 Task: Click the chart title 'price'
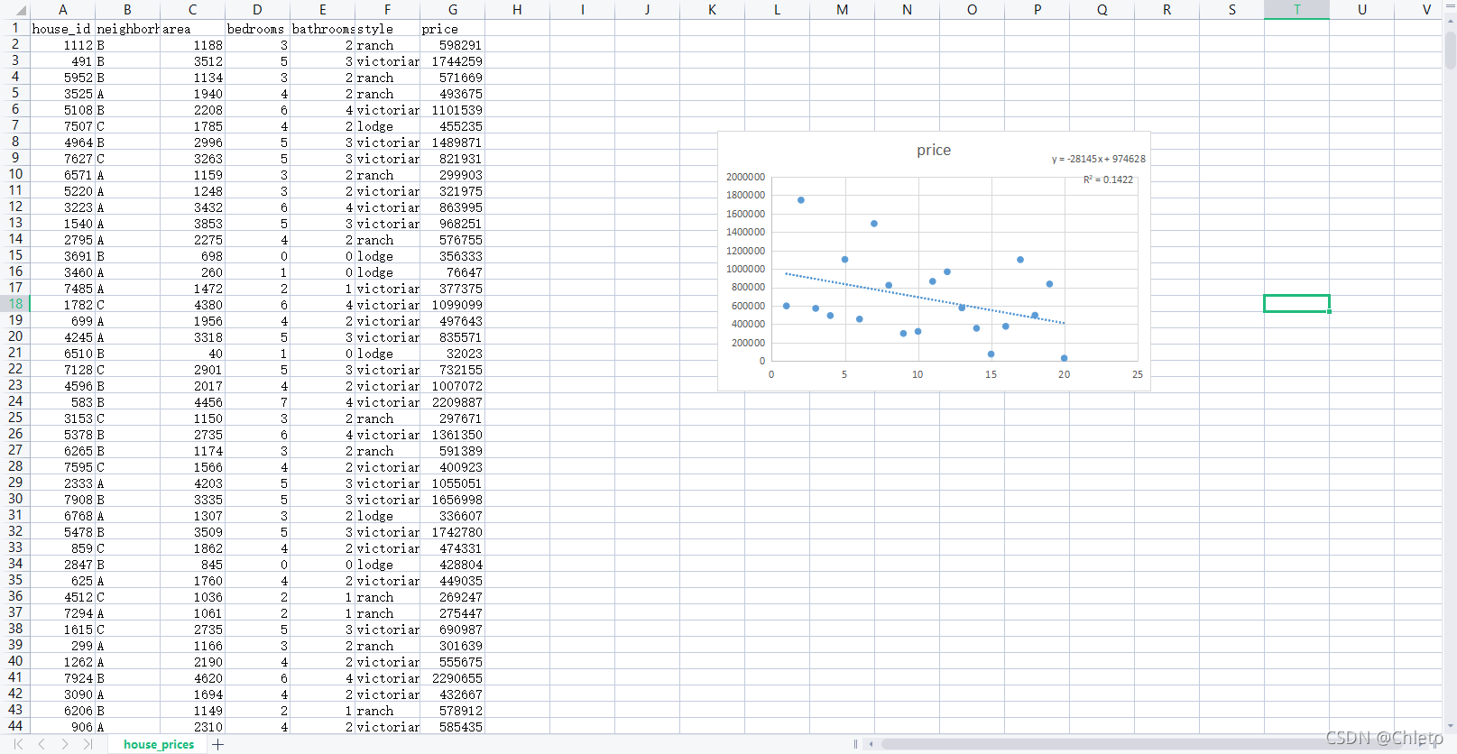(x=934, y=150)
